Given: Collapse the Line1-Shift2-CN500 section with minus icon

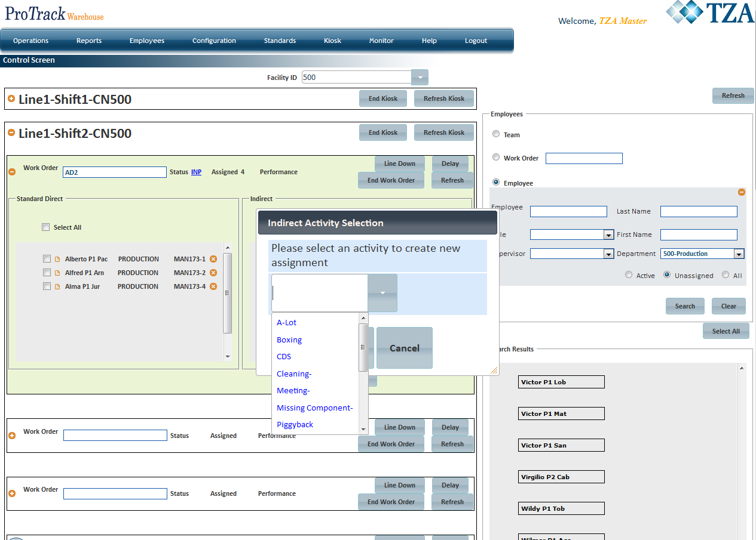Looking at the screenshot, I should [x=11, y=132].
